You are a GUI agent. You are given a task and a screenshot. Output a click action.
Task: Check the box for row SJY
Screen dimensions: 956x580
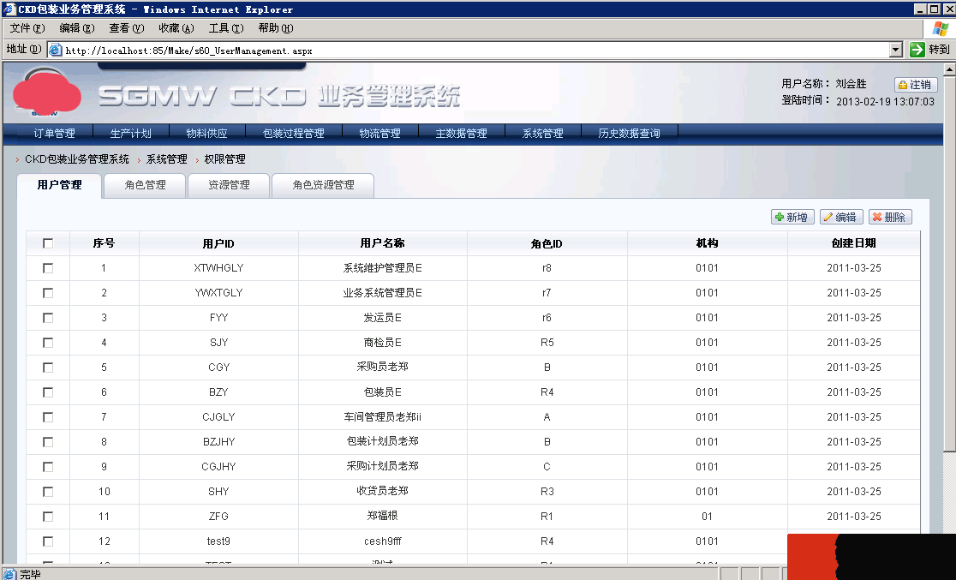[48, 343]
